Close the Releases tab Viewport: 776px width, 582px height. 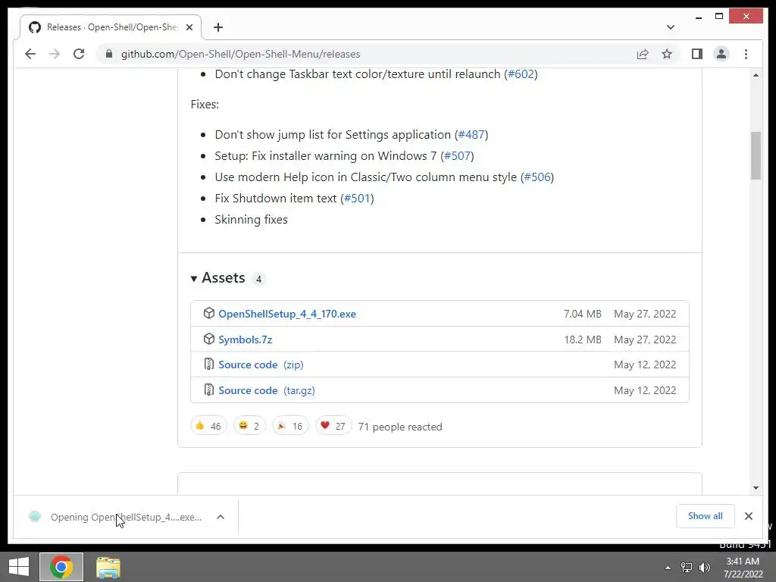pyautogui.click(x=189, y=27)
